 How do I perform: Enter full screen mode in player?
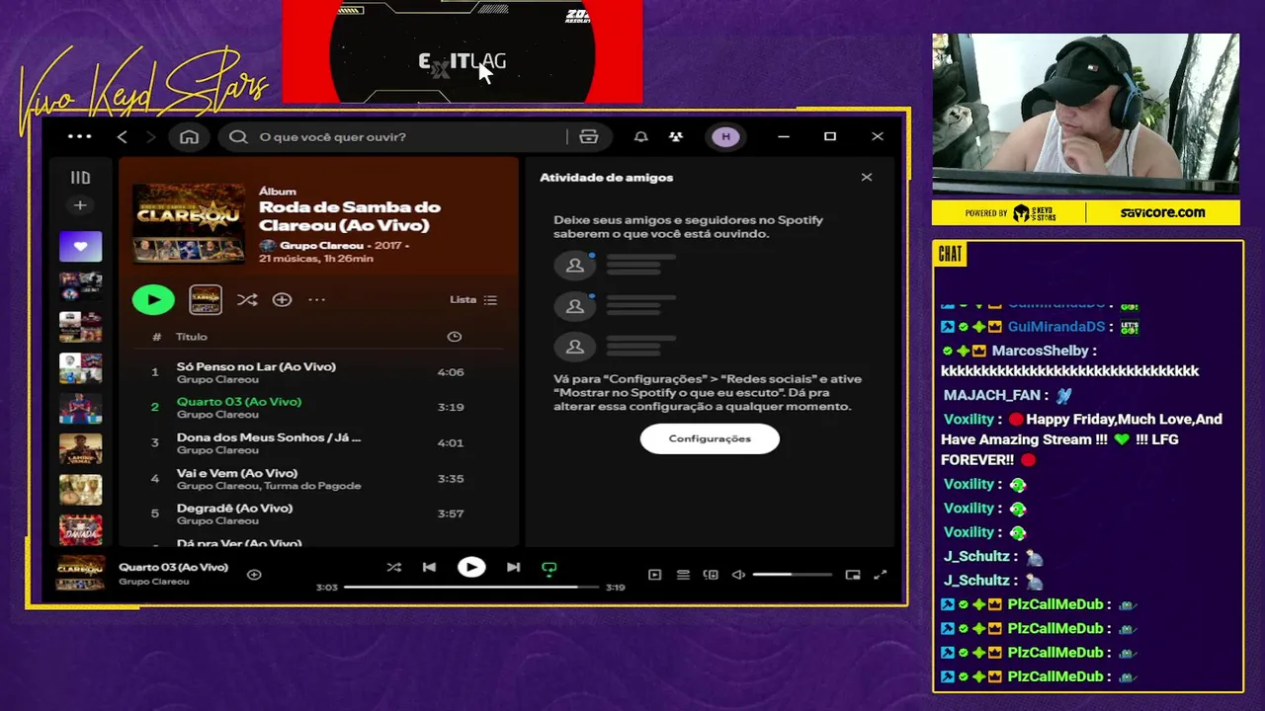click(x=881, y=575)
